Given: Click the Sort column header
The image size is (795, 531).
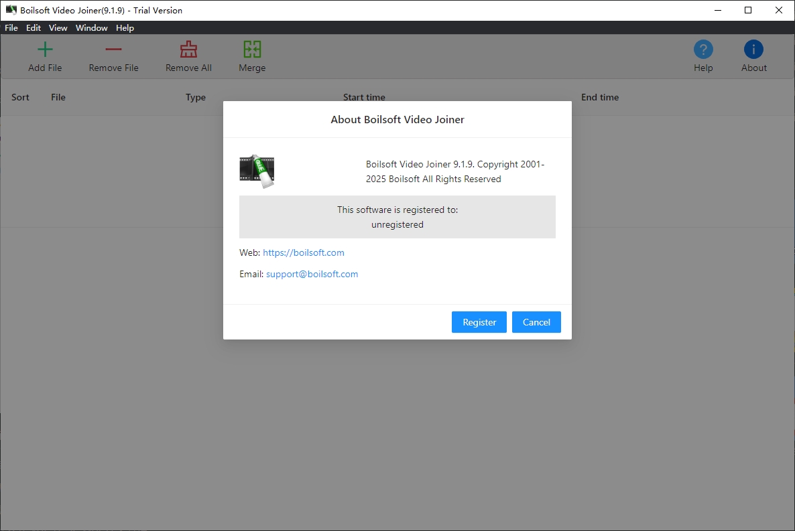Looking at the screenshot, I should tap(21, 97).
